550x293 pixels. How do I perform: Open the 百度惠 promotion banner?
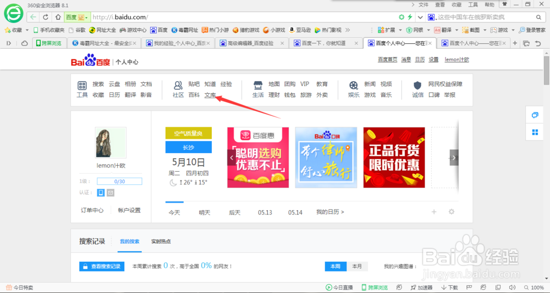[258, 157]
